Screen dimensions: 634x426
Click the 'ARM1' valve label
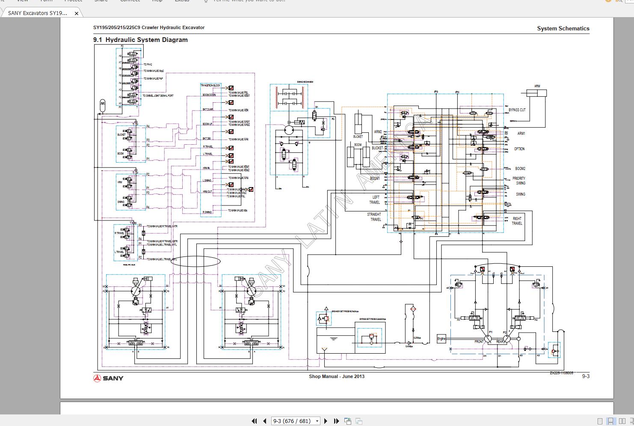[521, 134]
